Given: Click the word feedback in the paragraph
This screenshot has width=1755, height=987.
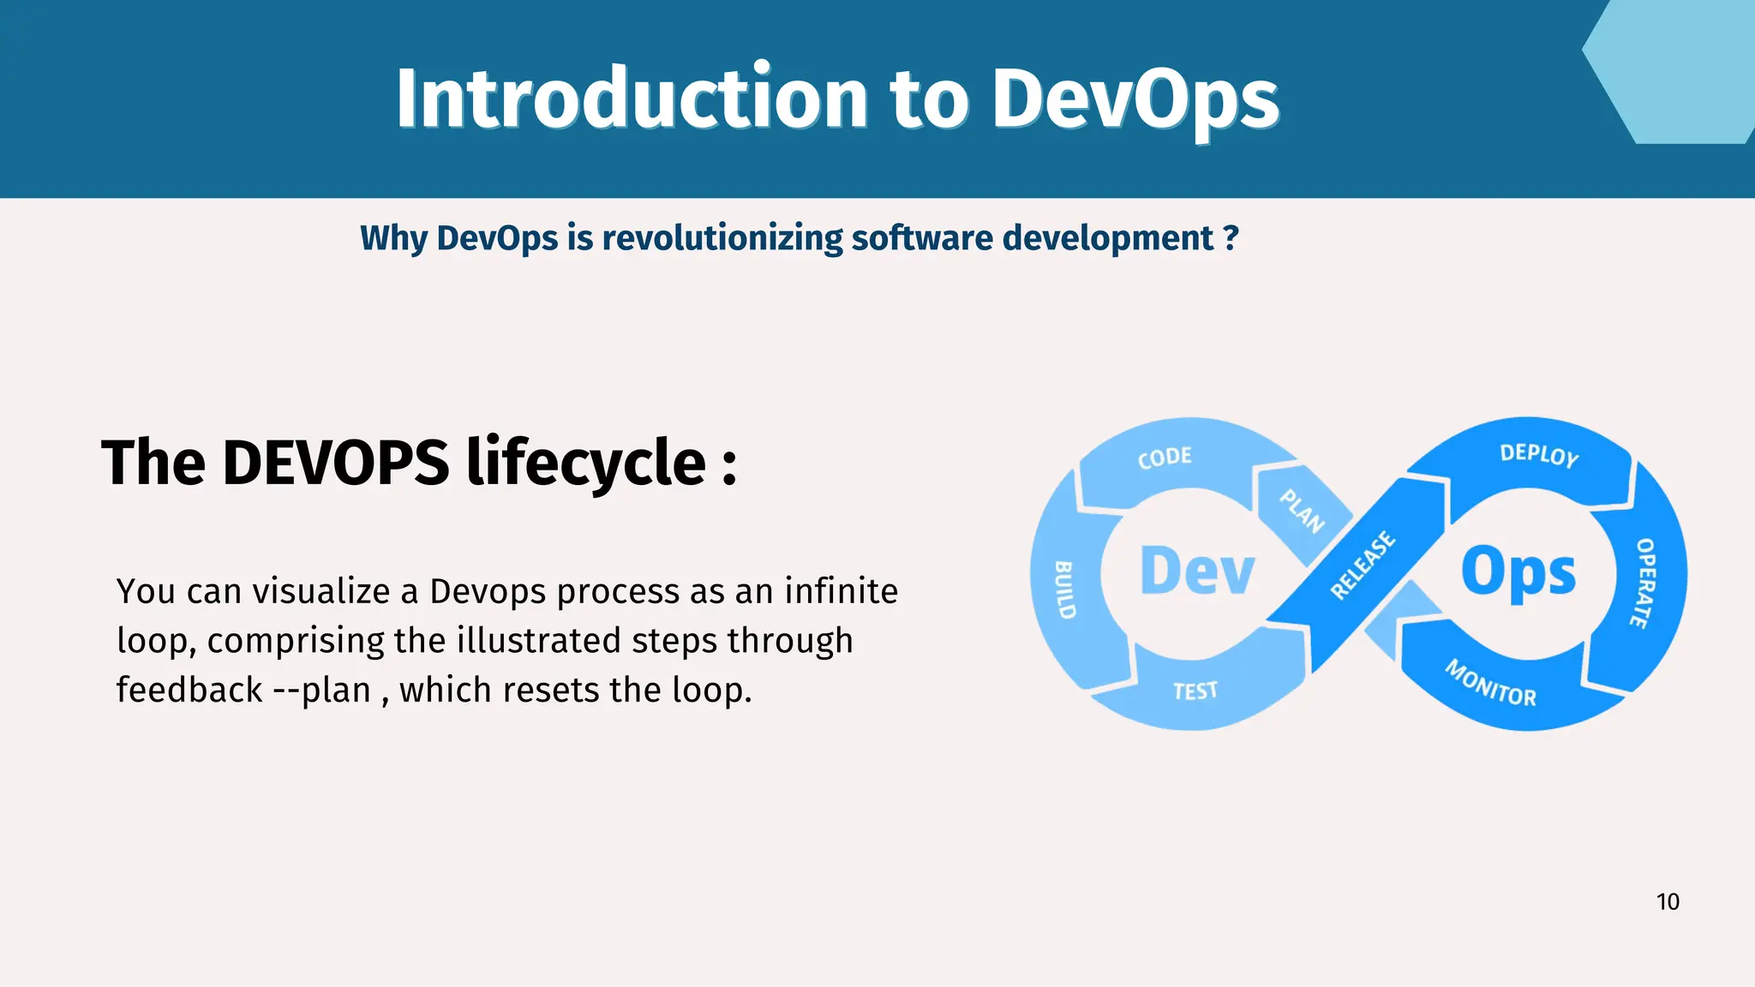Looking at the screenshot, I should 189,691.
